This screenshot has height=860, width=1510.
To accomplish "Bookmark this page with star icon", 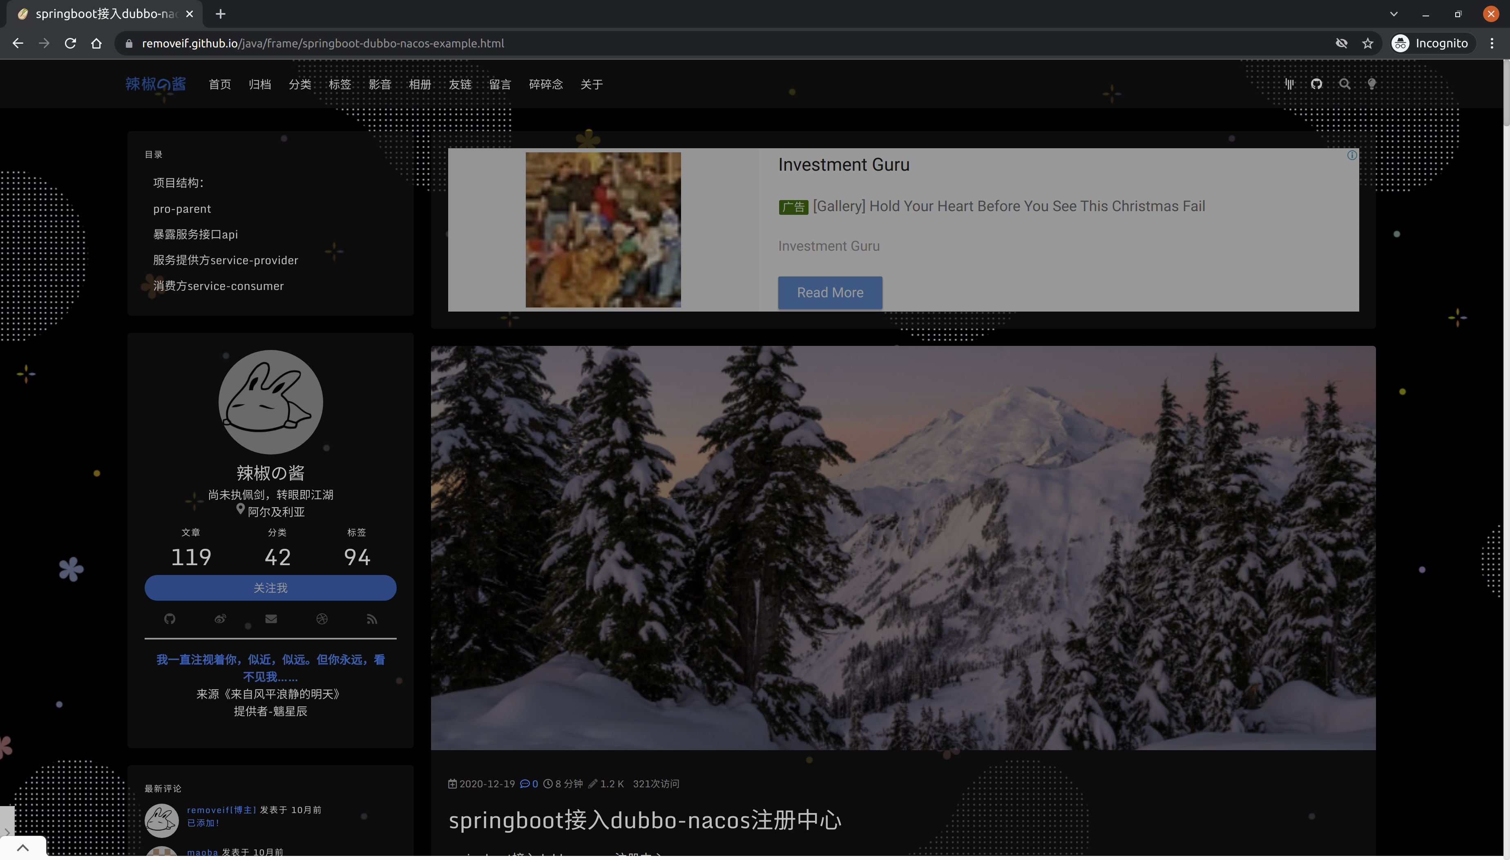I will coord(1368,43).
